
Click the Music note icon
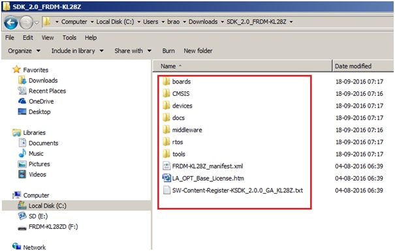(22, 153)
